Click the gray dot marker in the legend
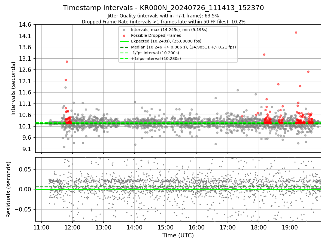The height and width of the screenshot is (245, 327). point(124,30)
